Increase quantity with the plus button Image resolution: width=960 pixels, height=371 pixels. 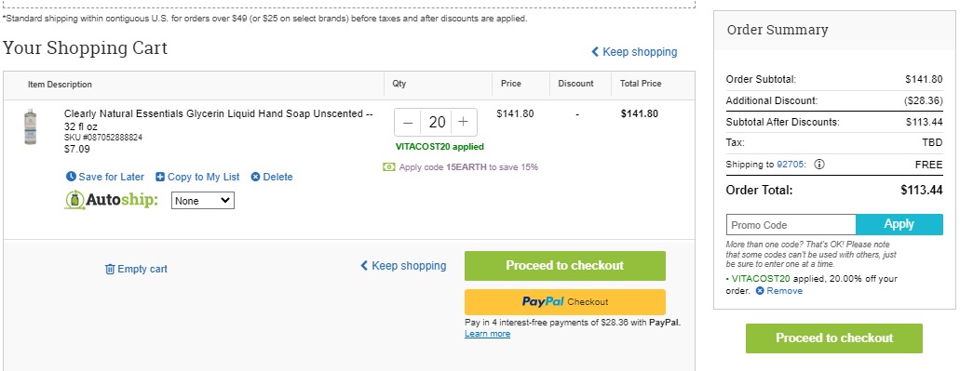[464, 122]
